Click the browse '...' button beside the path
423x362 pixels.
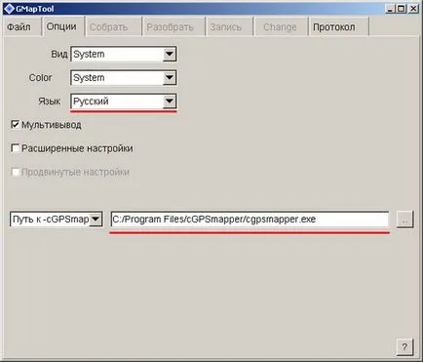pos(404,220)
